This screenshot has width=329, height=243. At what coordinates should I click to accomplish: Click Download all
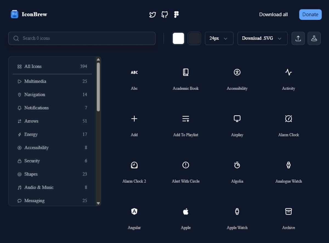pyautogui.click(x=273, y=15)
